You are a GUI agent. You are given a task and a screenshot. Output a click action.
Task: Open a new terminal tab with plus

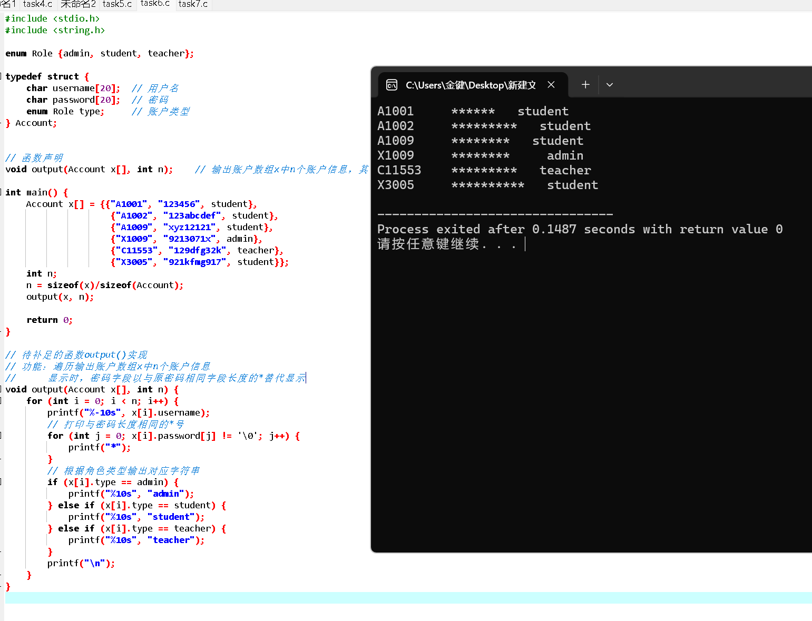click(585, 84)
